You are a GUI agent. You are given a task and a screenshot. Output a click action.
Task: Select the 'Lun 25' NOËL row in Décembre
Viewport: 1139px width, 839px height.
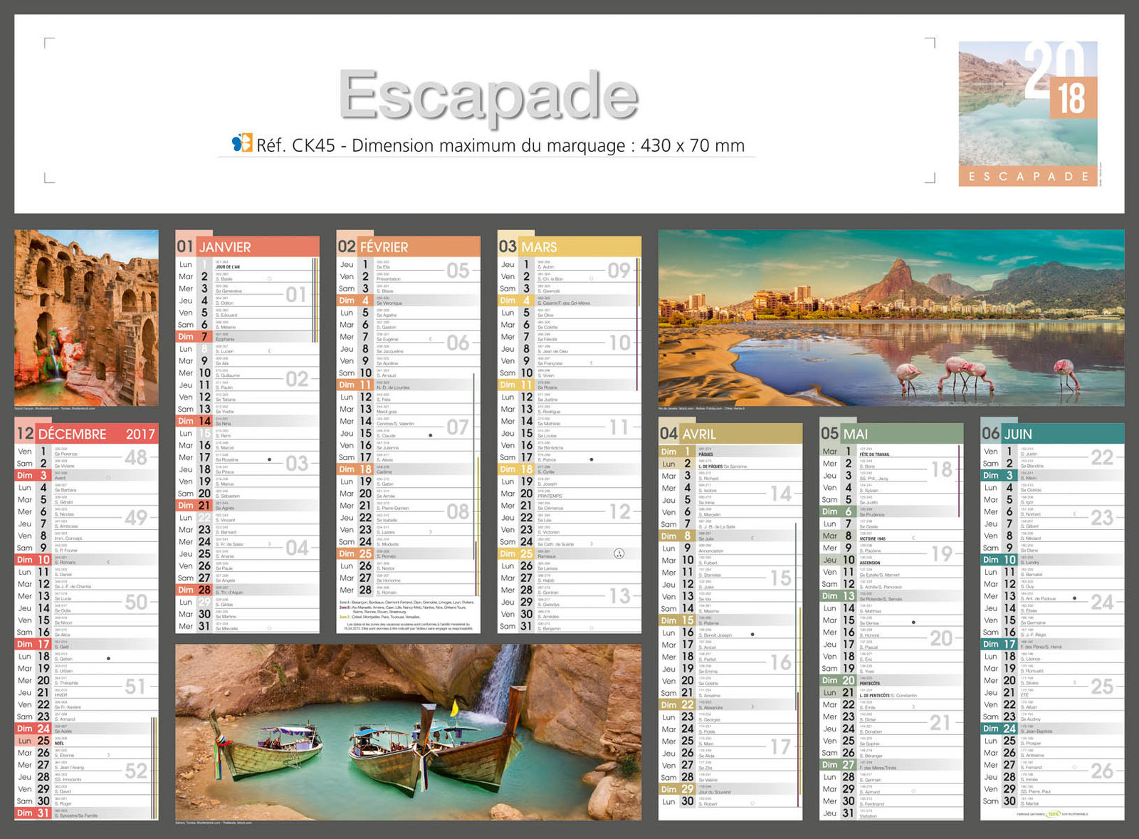click(x=86, y=741)
